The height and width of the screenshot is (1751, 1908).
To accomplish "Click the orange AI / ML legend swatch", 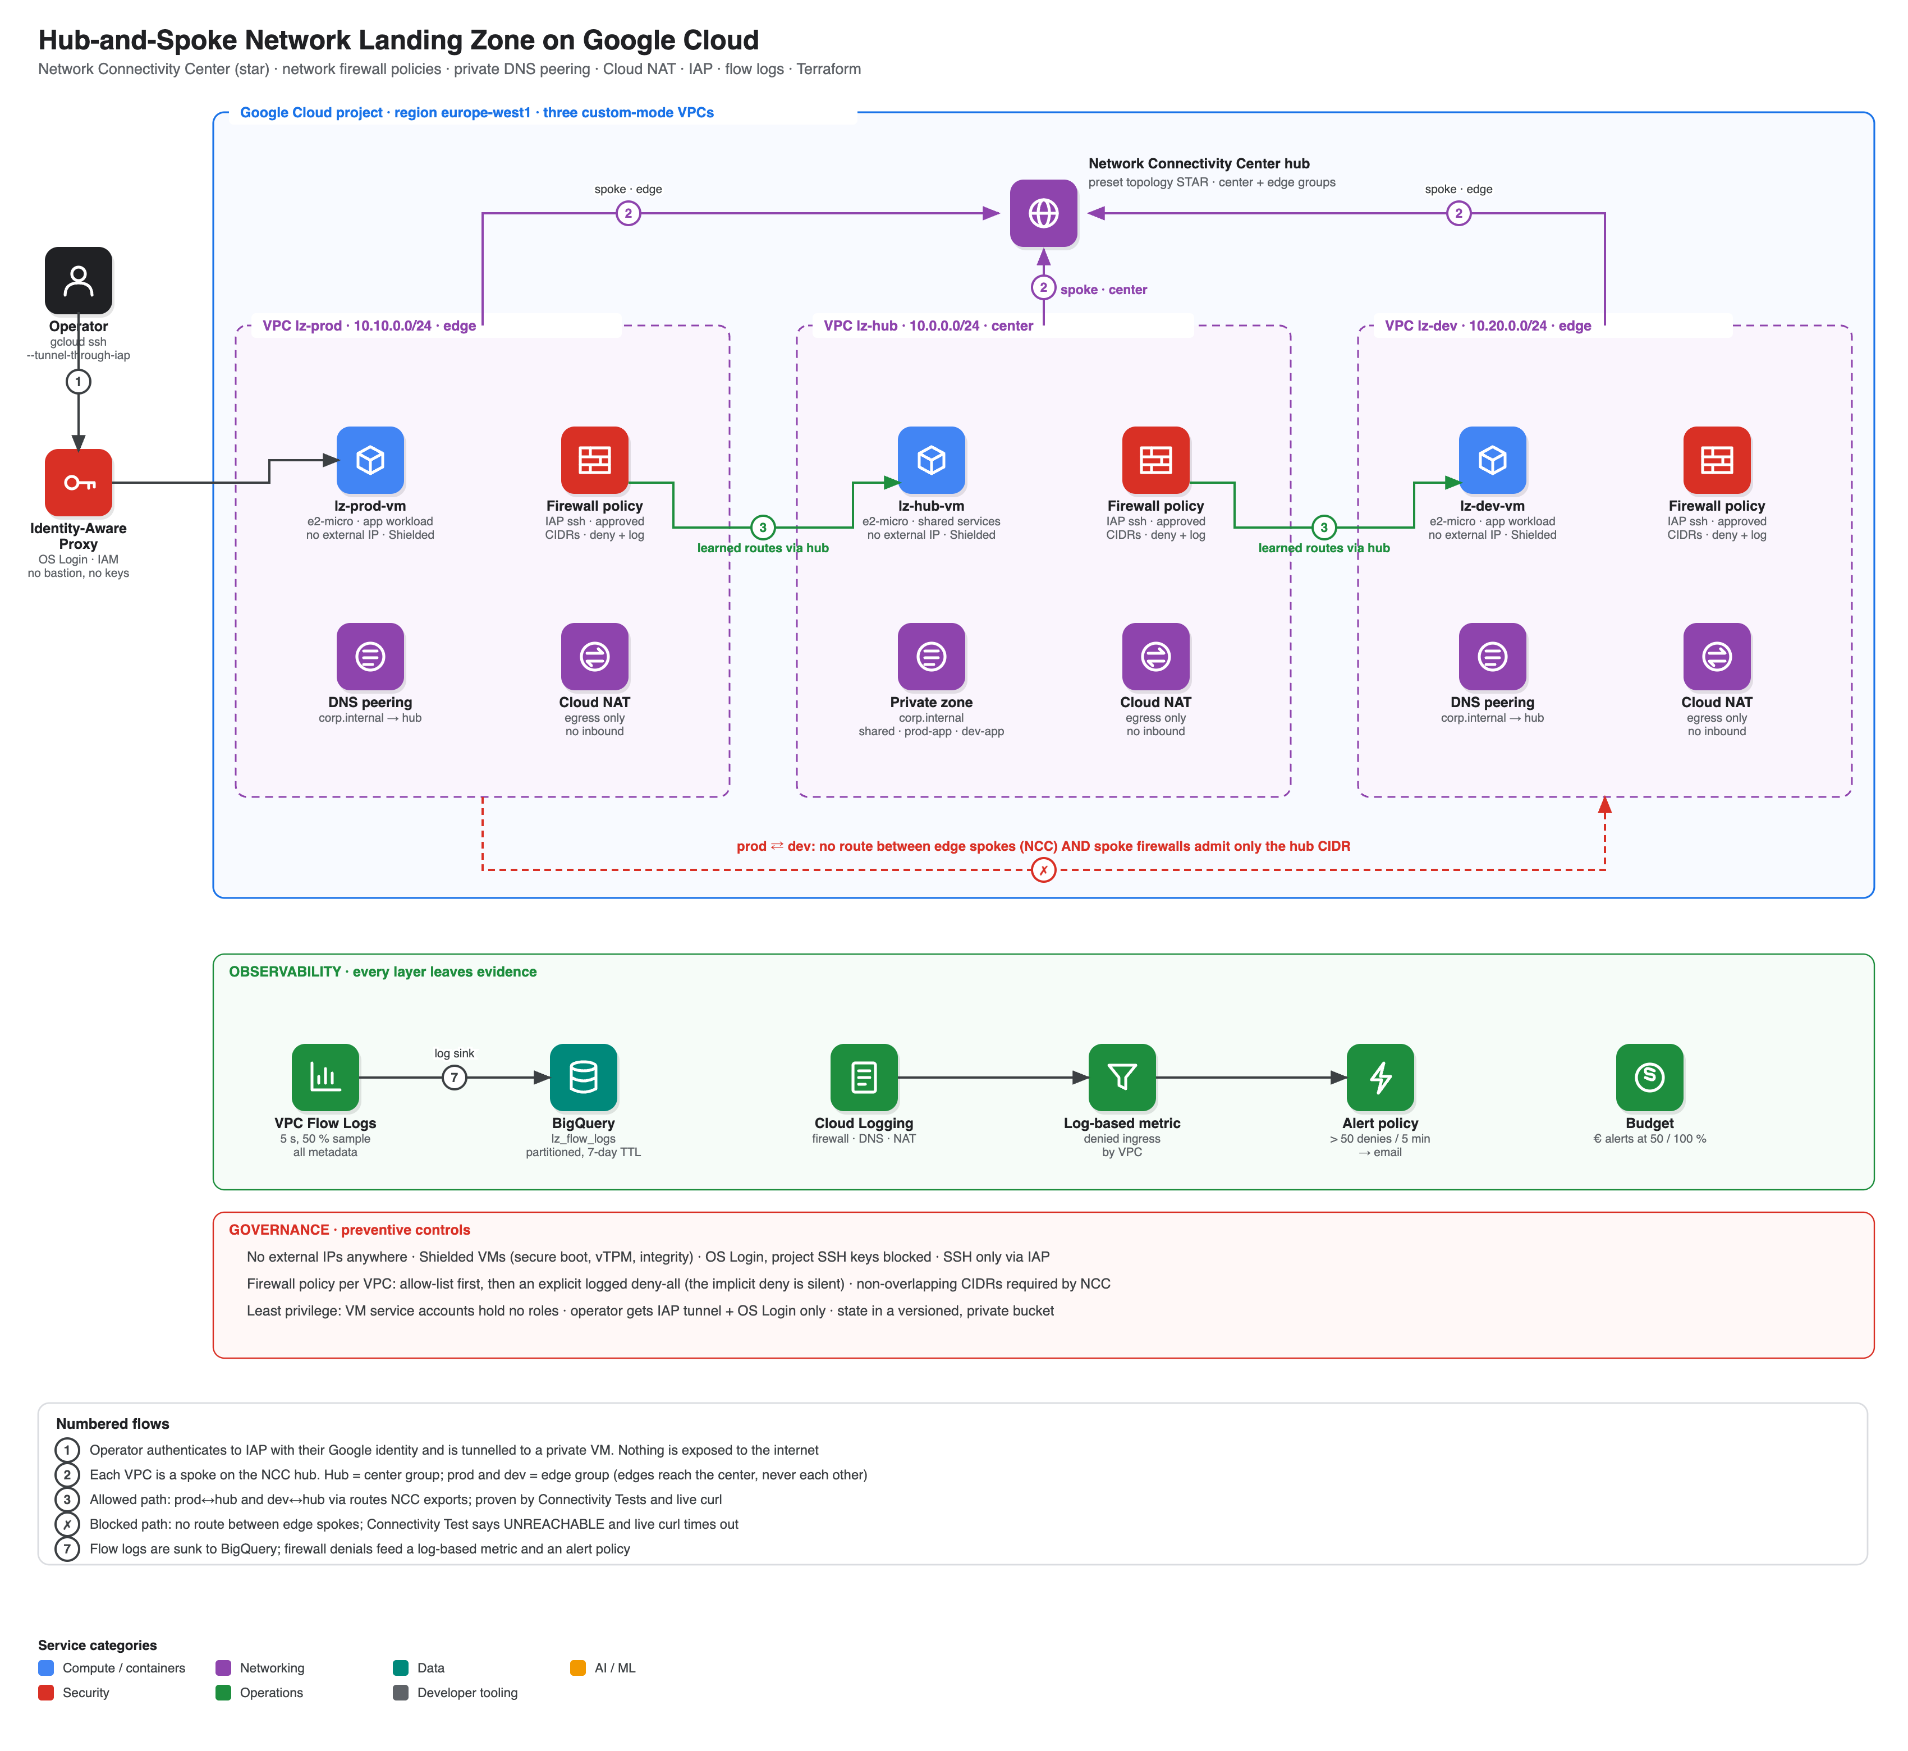I will point(578,1667).
